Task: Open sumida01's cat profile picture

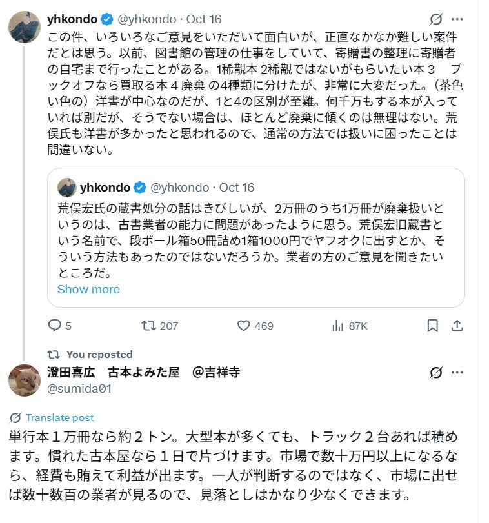Action: (25, 380)
